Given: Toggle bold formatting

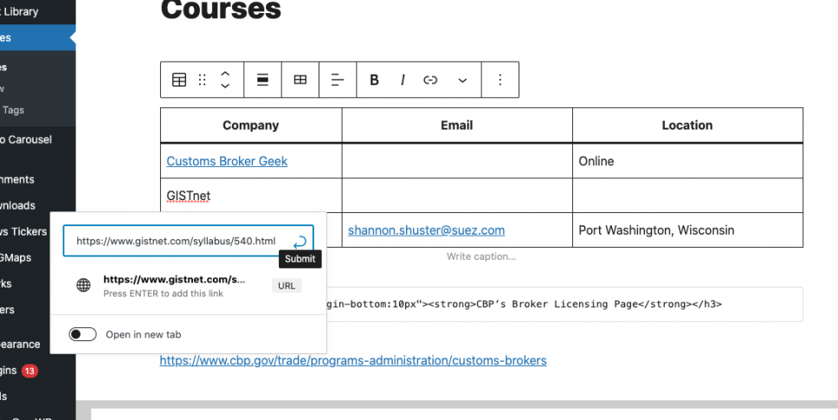Looking at the screenshot, I should pyautogui.click(x=375, y=80).
